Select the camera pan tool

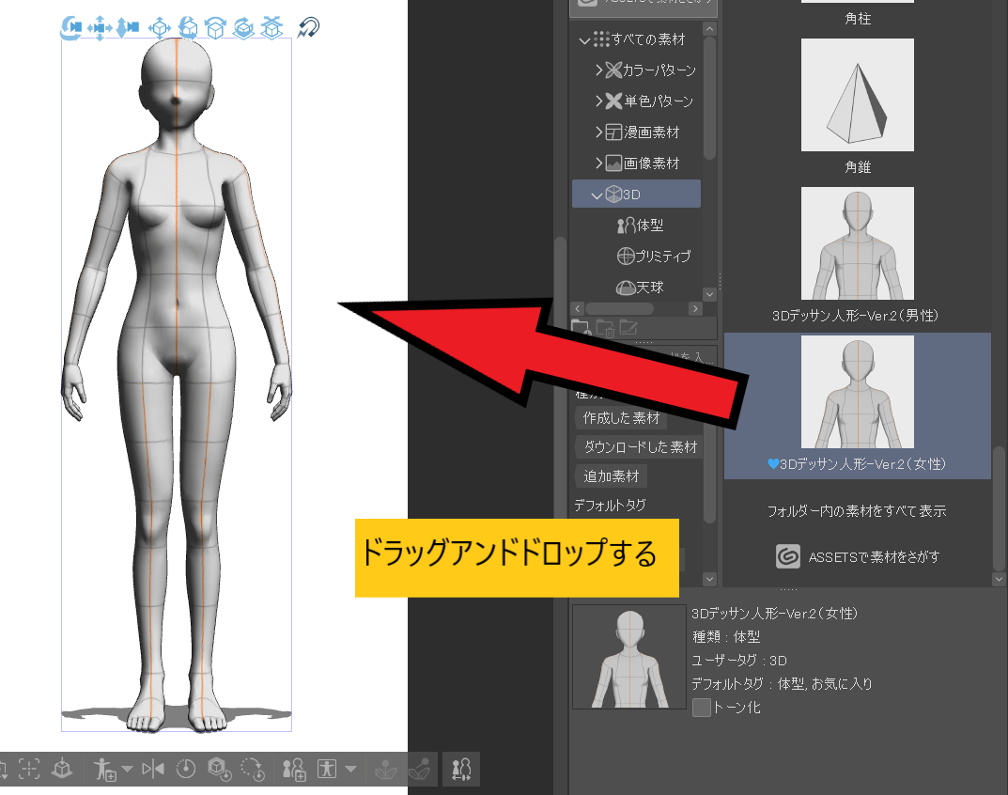98,28
